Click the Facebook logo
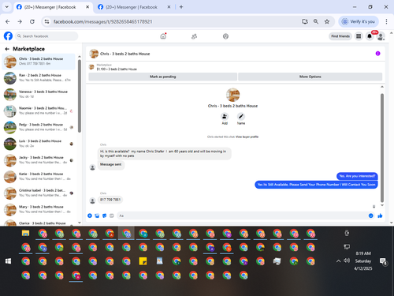 [x=8, y=36]
